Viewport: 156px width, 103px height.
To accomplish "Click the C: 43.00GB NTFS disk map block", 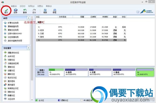I will coord(56,72).
